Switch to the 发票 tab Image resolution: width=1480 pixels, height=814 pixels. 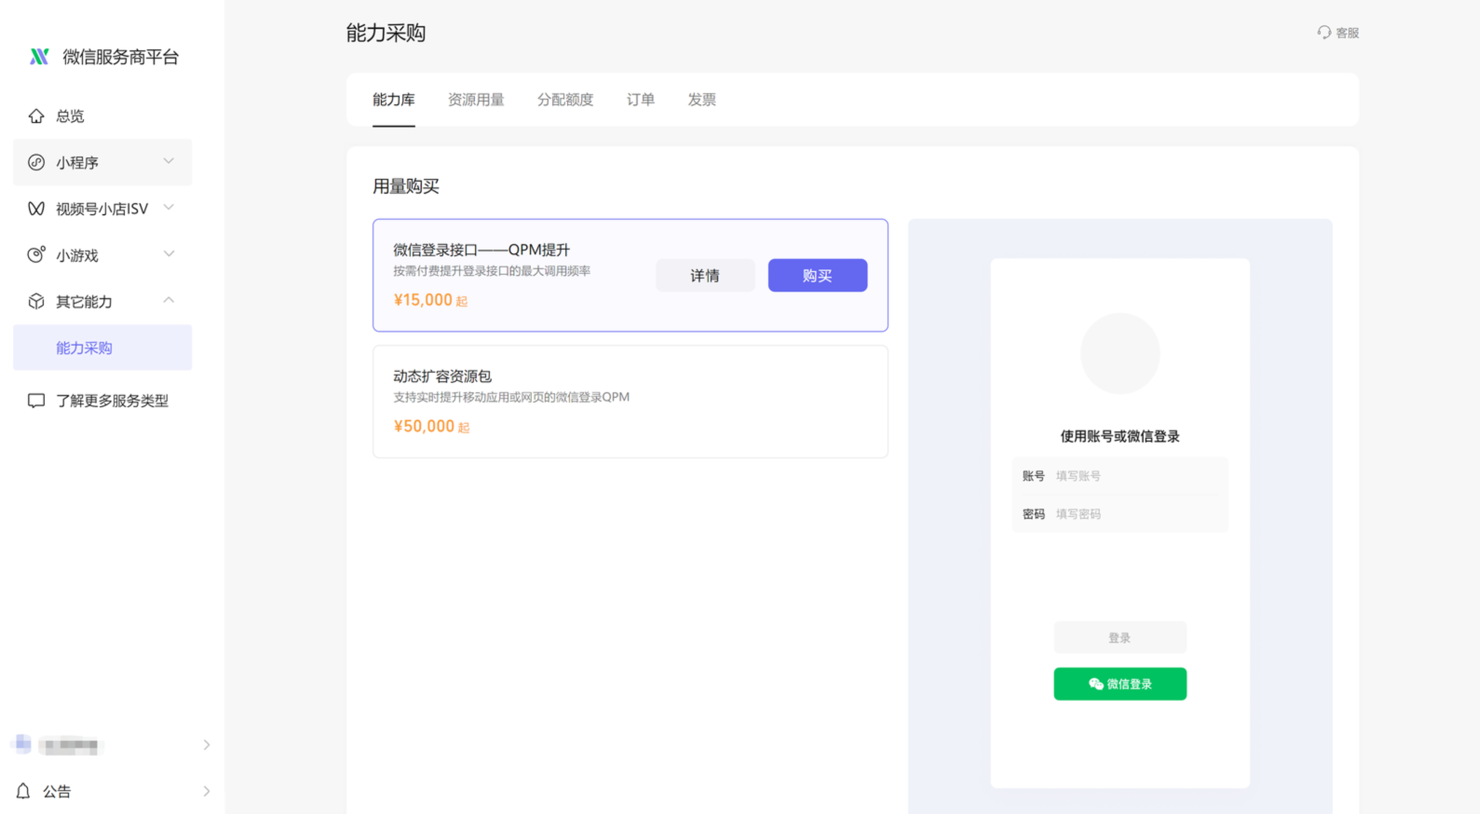point(702,99)
